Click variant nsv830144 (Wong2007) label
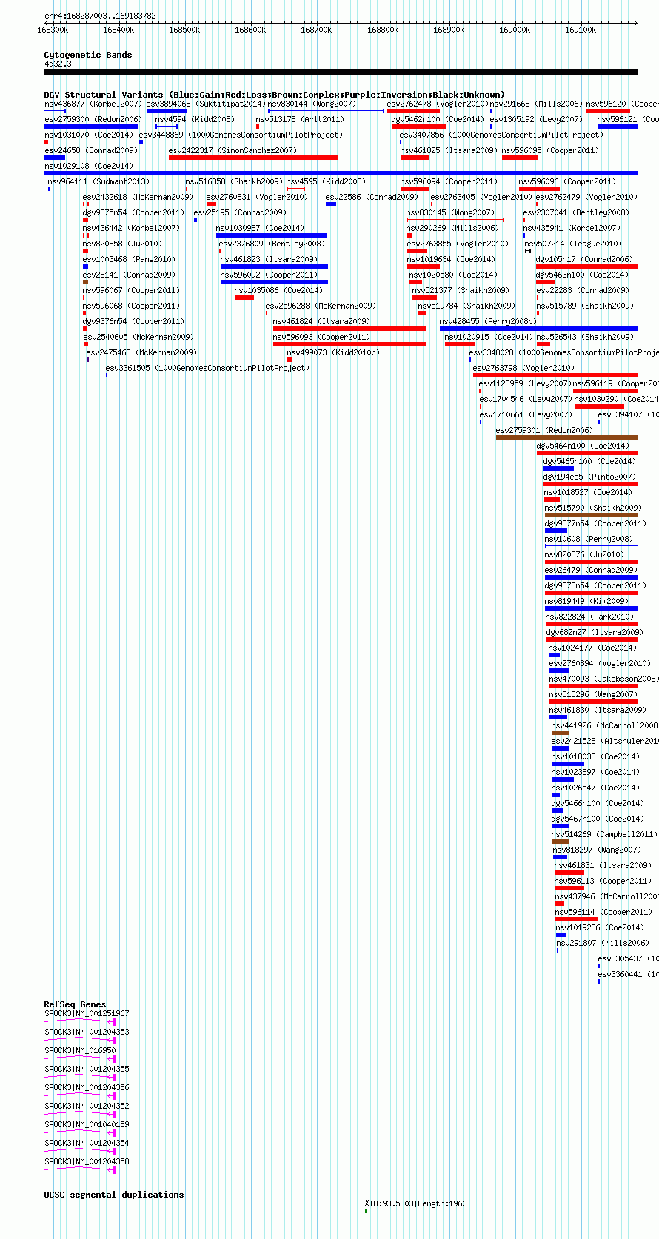The width and height of the screenshot is (659, 1239). (312, 104)
